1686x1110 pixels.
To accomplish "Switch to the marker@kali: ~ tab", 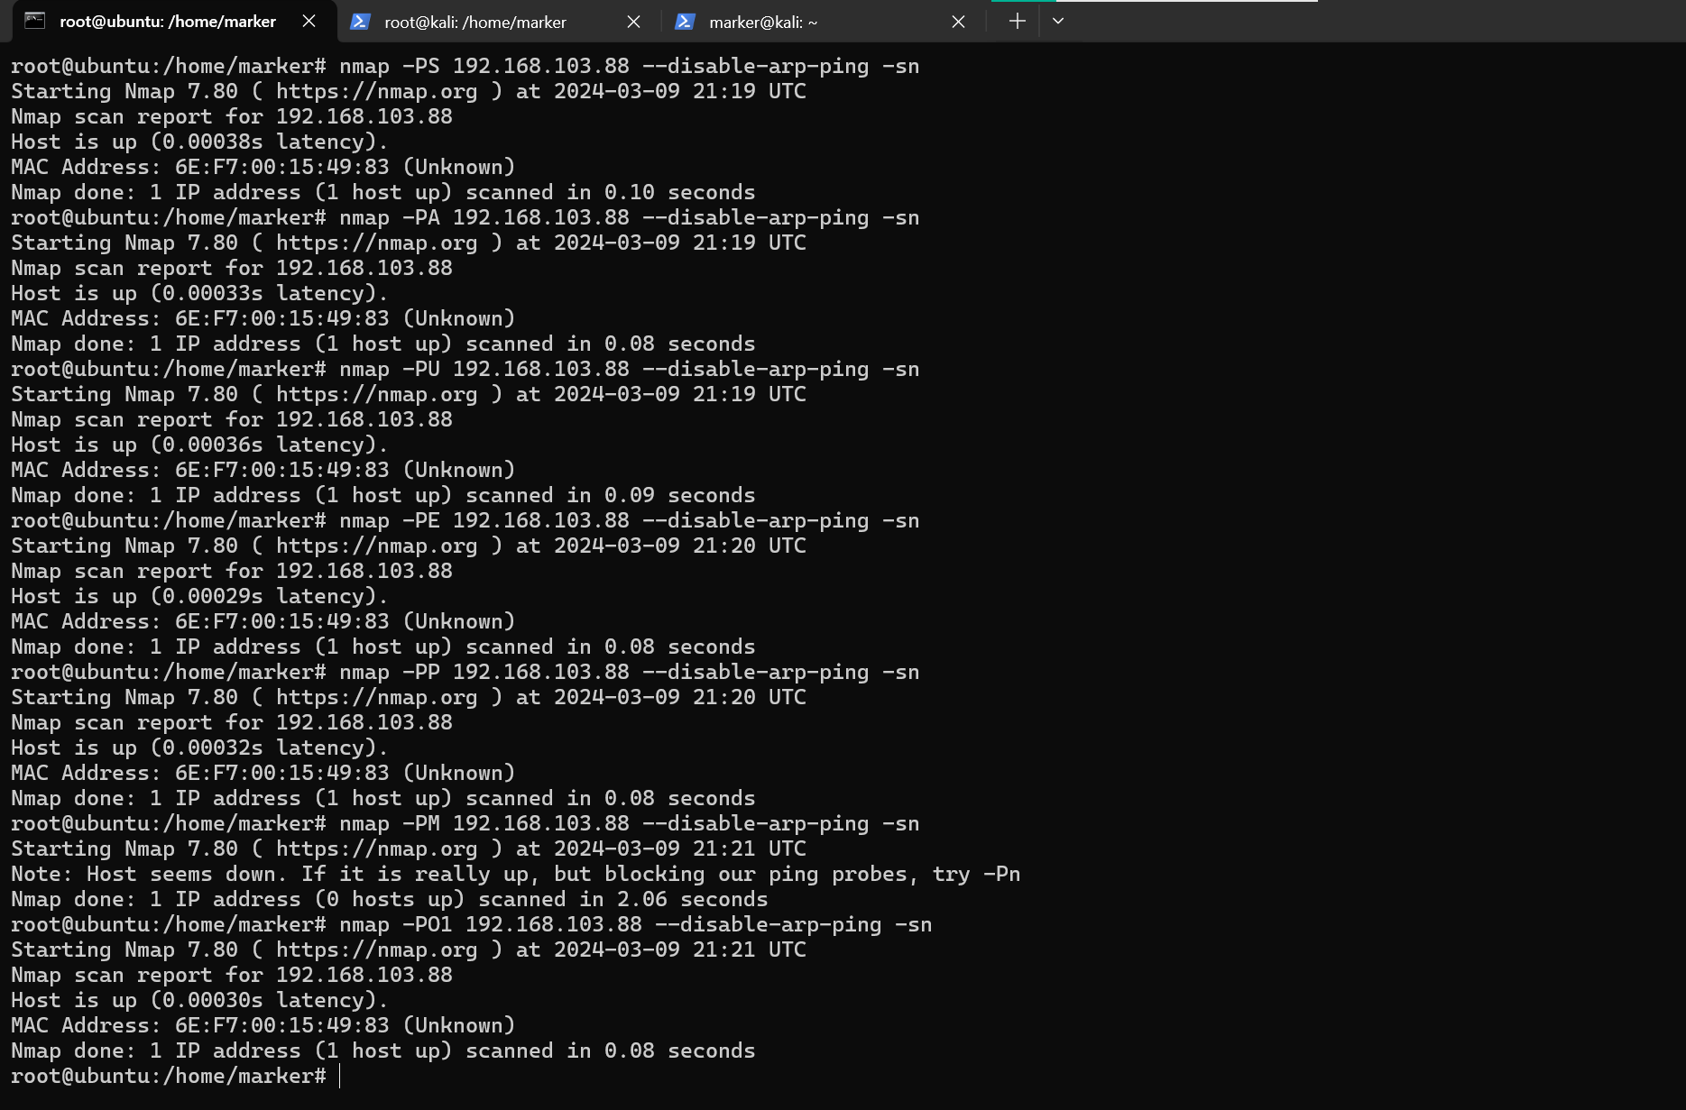I will (x=763, y=22).
